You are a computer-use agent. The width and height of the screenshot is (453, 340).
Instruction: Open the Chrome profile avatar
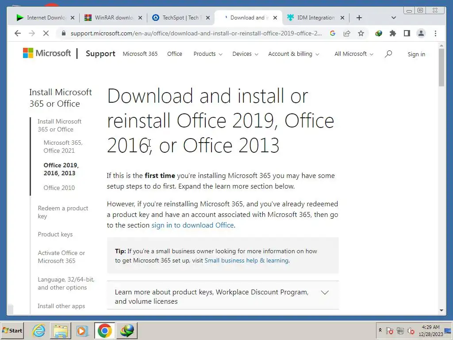click(421, 33)
